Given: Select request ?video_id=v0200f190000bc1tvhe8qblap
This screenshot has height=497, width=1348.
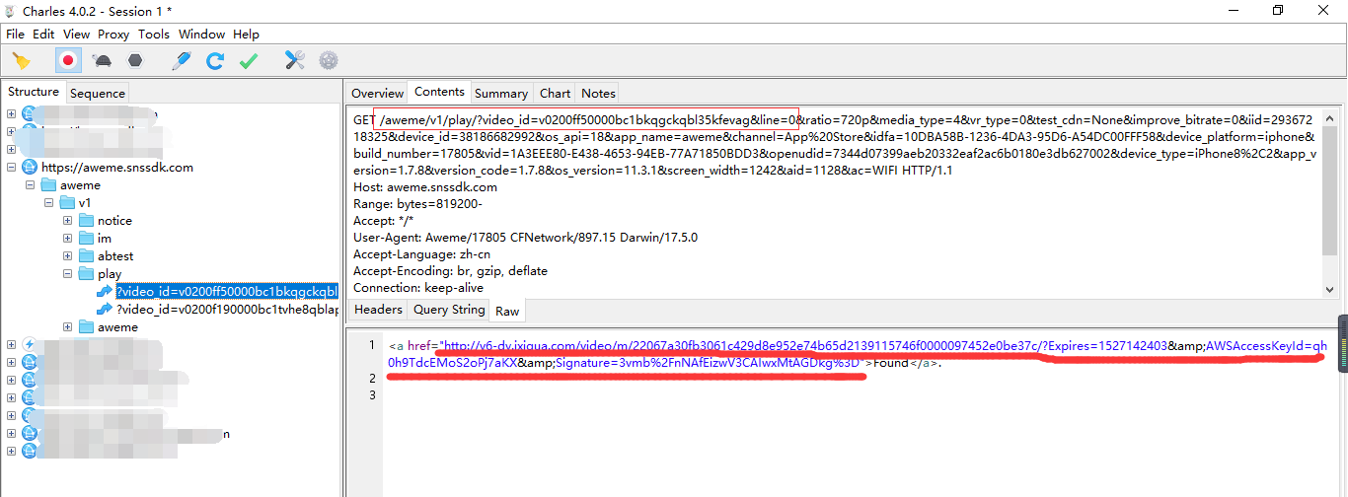Looking at the screenshot, I should pyautogui.click(x=227, y=310).
